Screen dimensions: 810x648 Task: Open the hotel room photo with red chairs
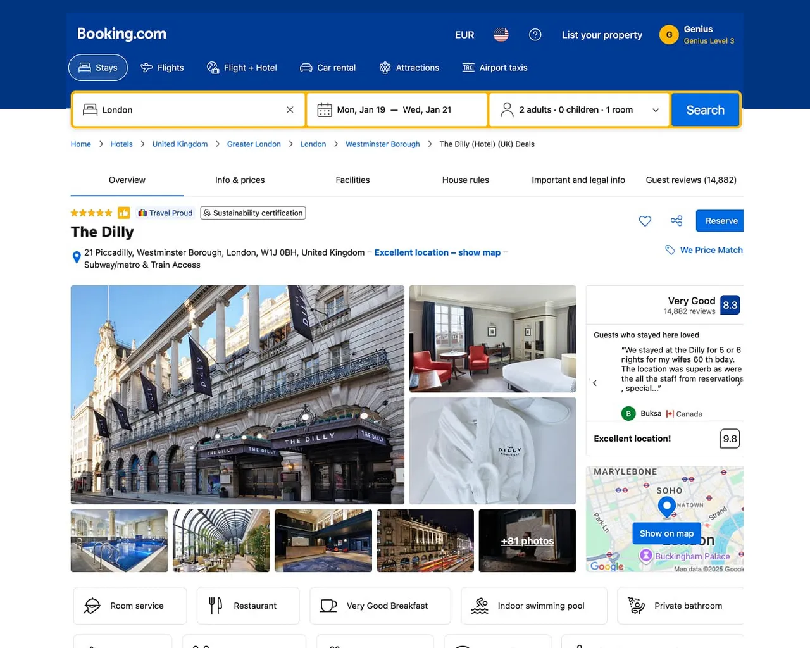tap(493, 339)
